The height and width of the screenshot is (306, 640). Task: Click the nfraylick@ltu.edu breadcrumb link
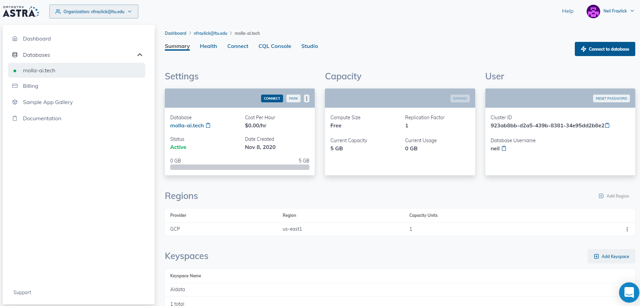210,33
